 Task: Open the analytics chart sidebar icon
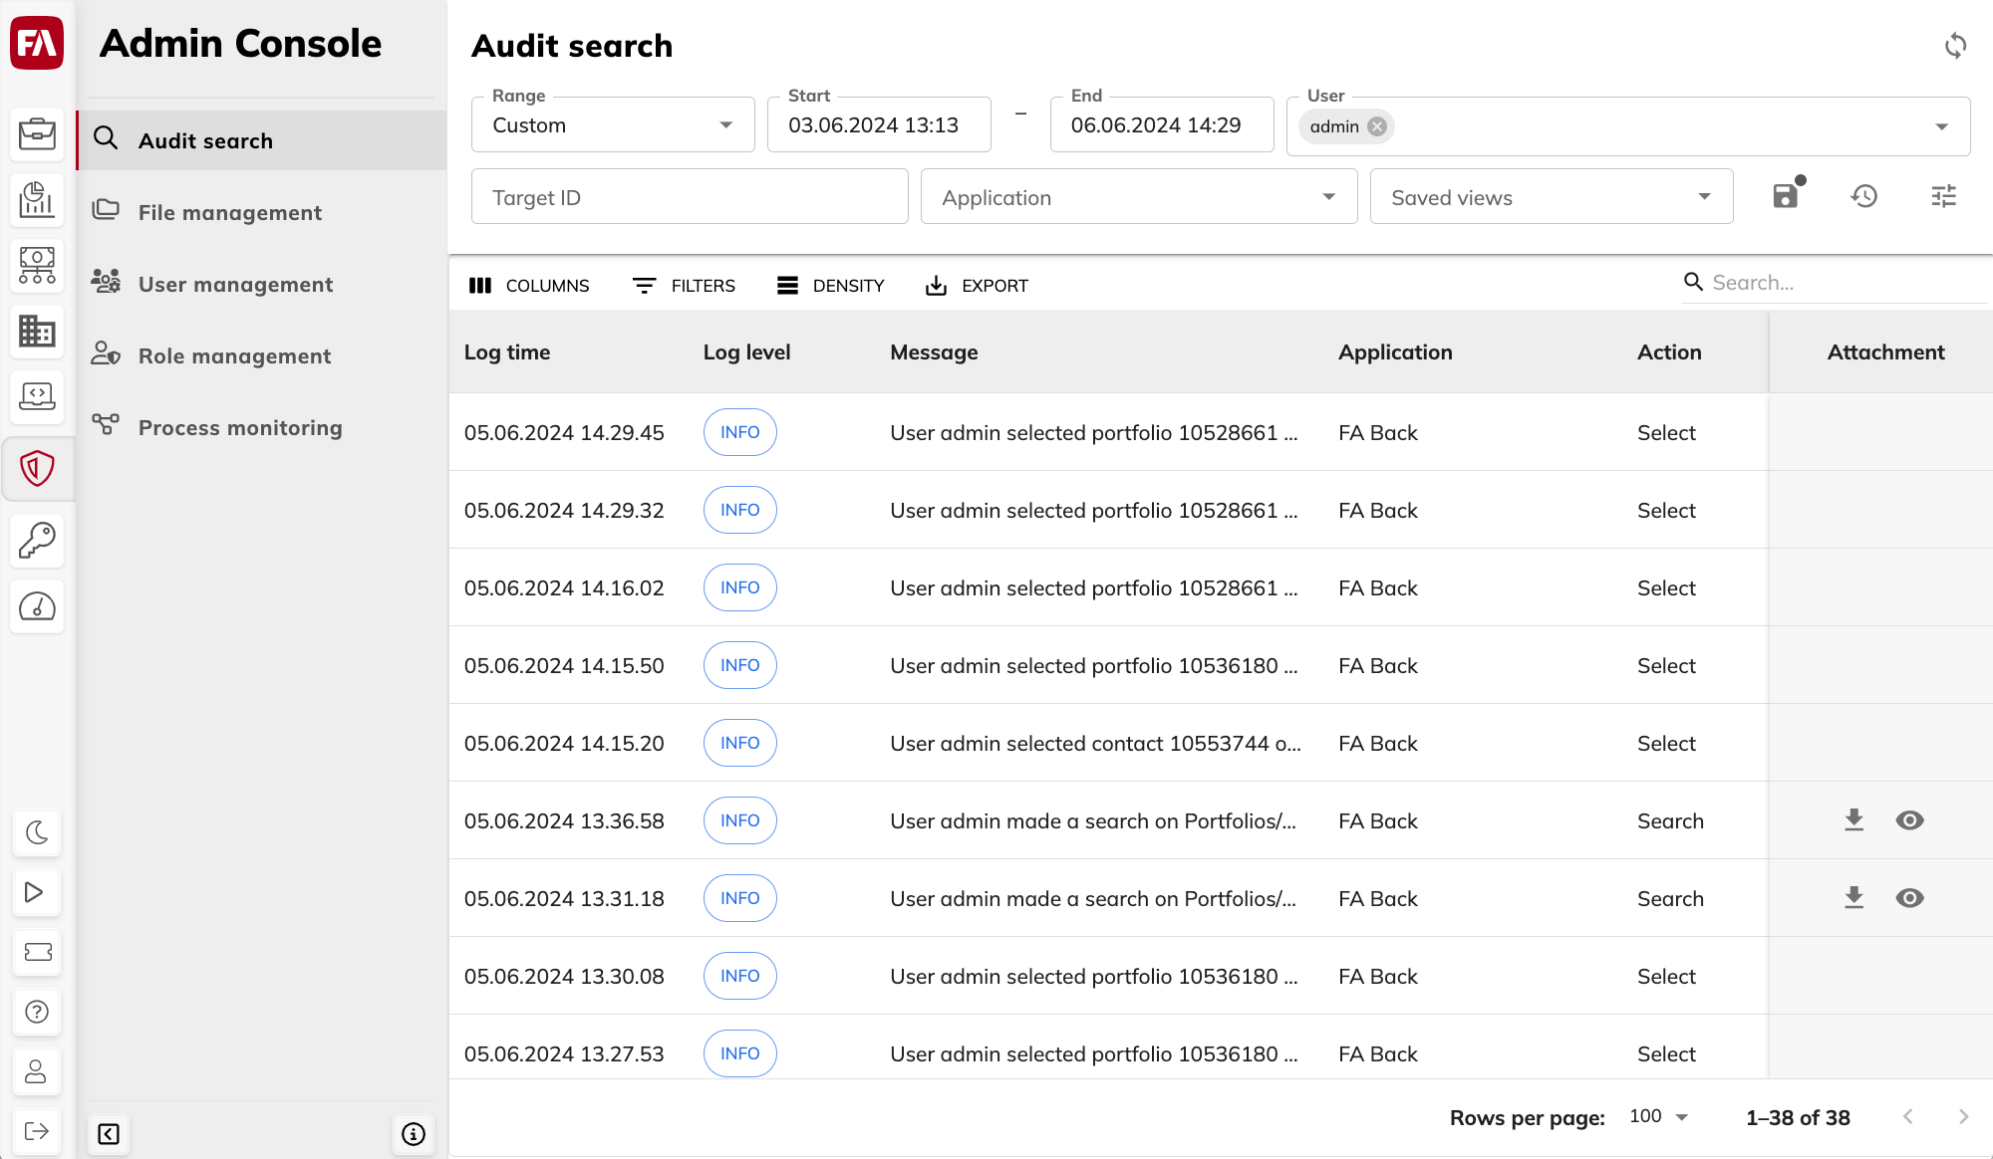pyautogui.click(x=37, y=199)
